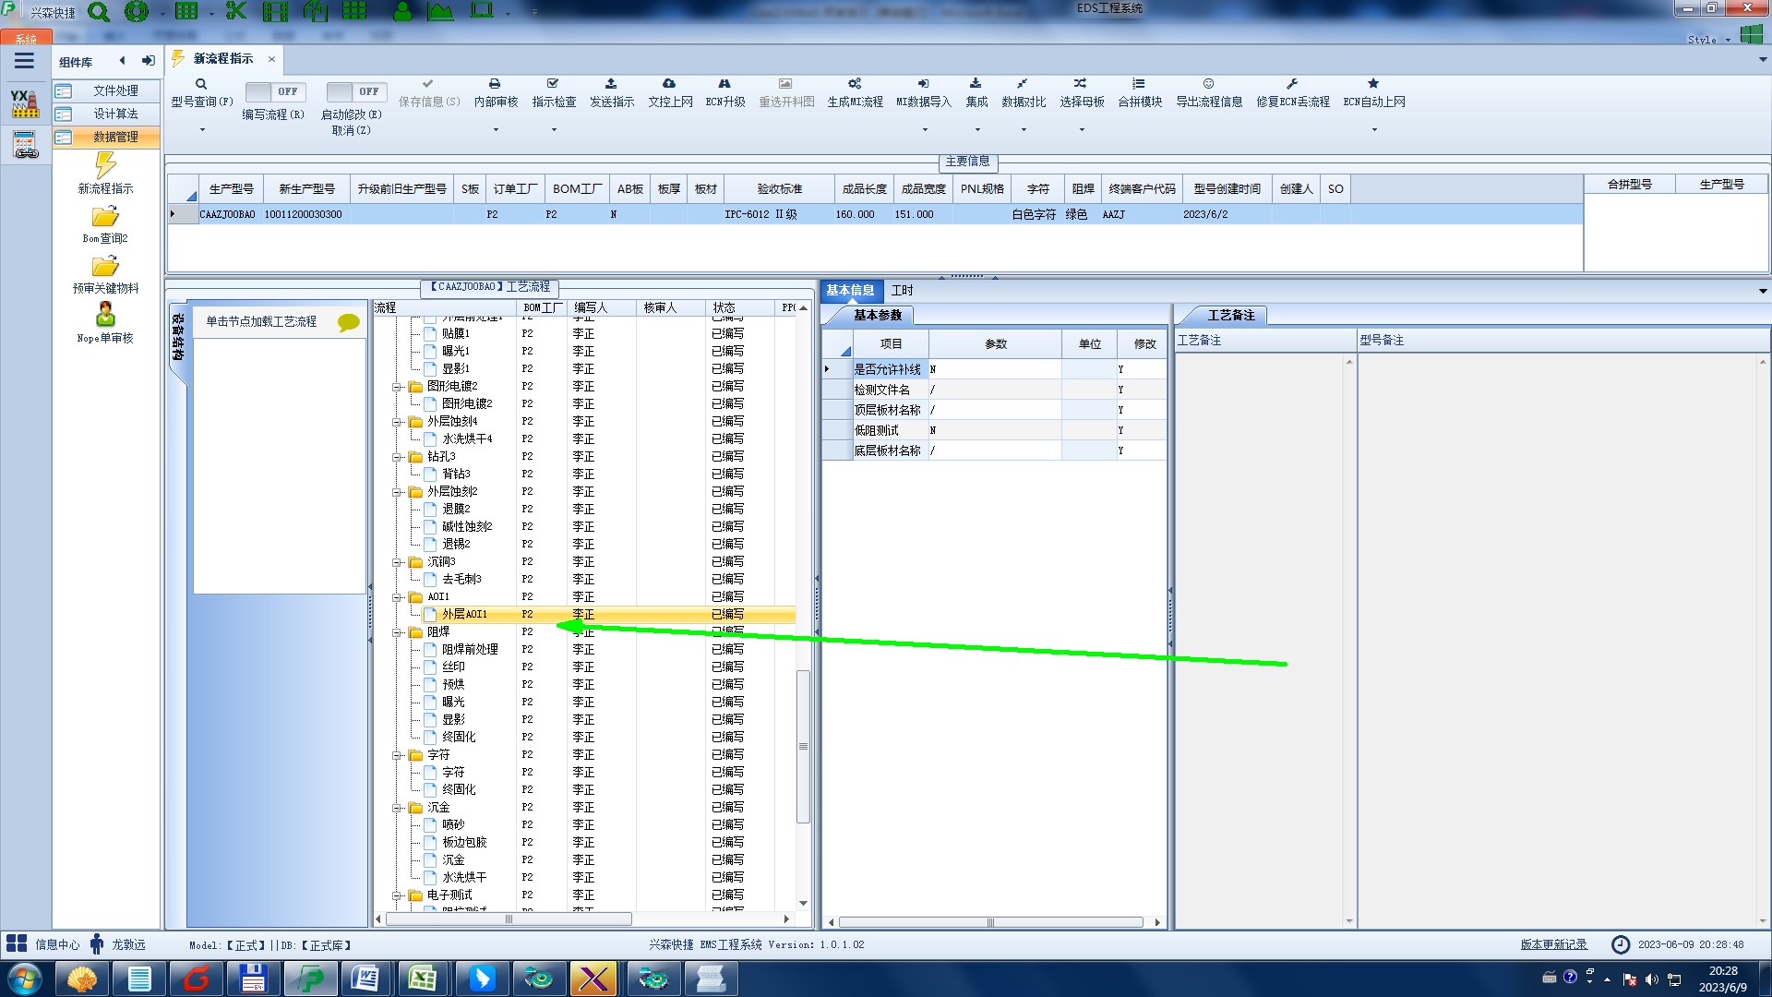Open dropdown arrow under 型号查询
1772x997 pixels.
point(202,130)
